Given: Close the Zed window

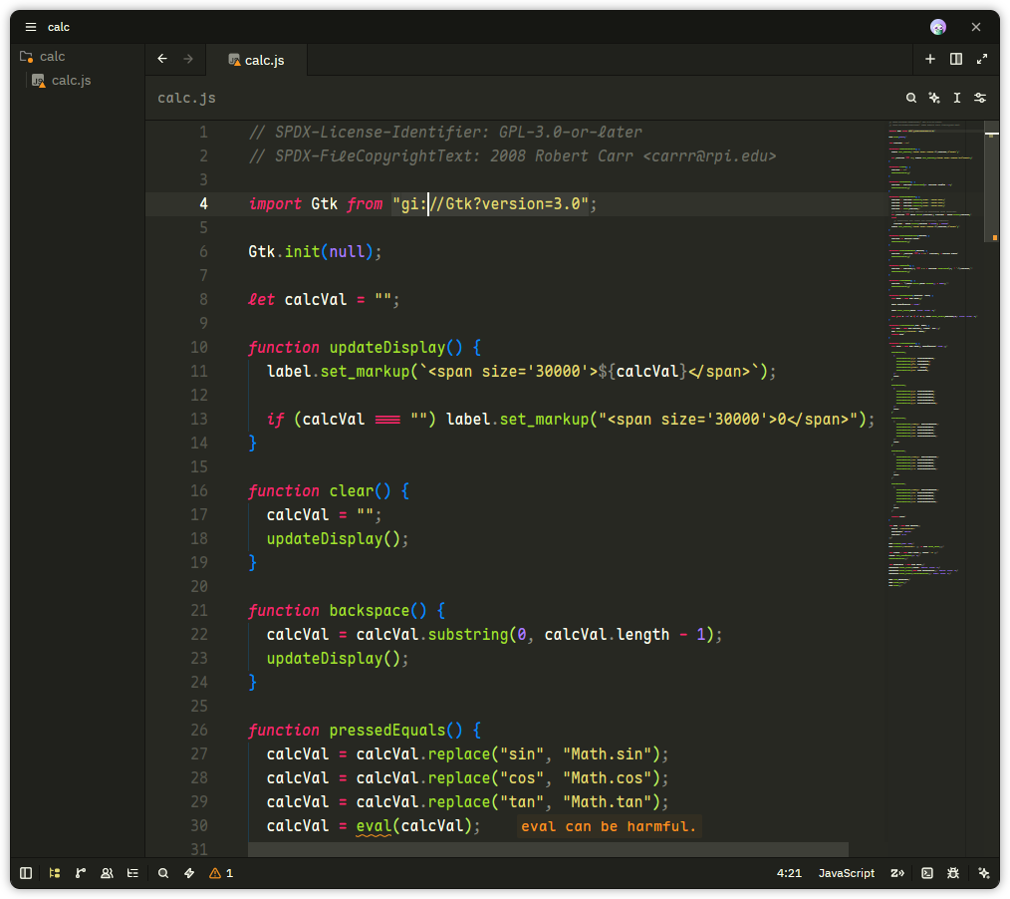Looking at the screenshot, I should tap(976, 27).
